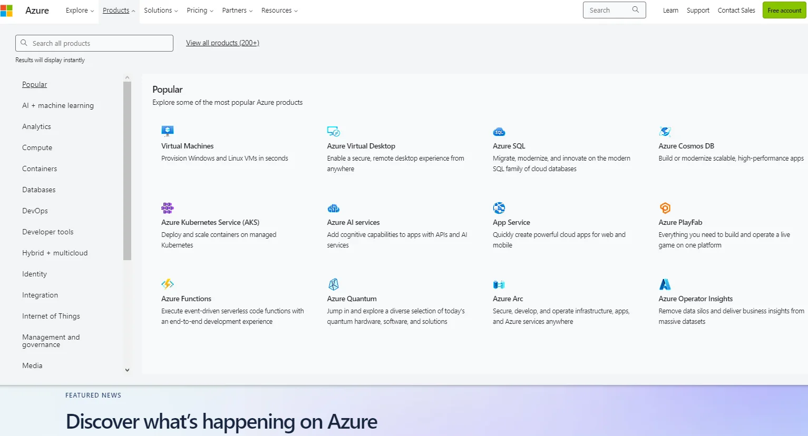Click the Azure Kubernetes Service icon
This screenshot has width=808, height=436.
point(168,207)
